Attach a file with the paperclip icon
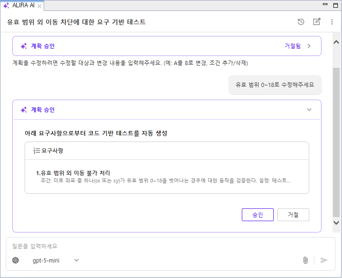 click(306, 260)
